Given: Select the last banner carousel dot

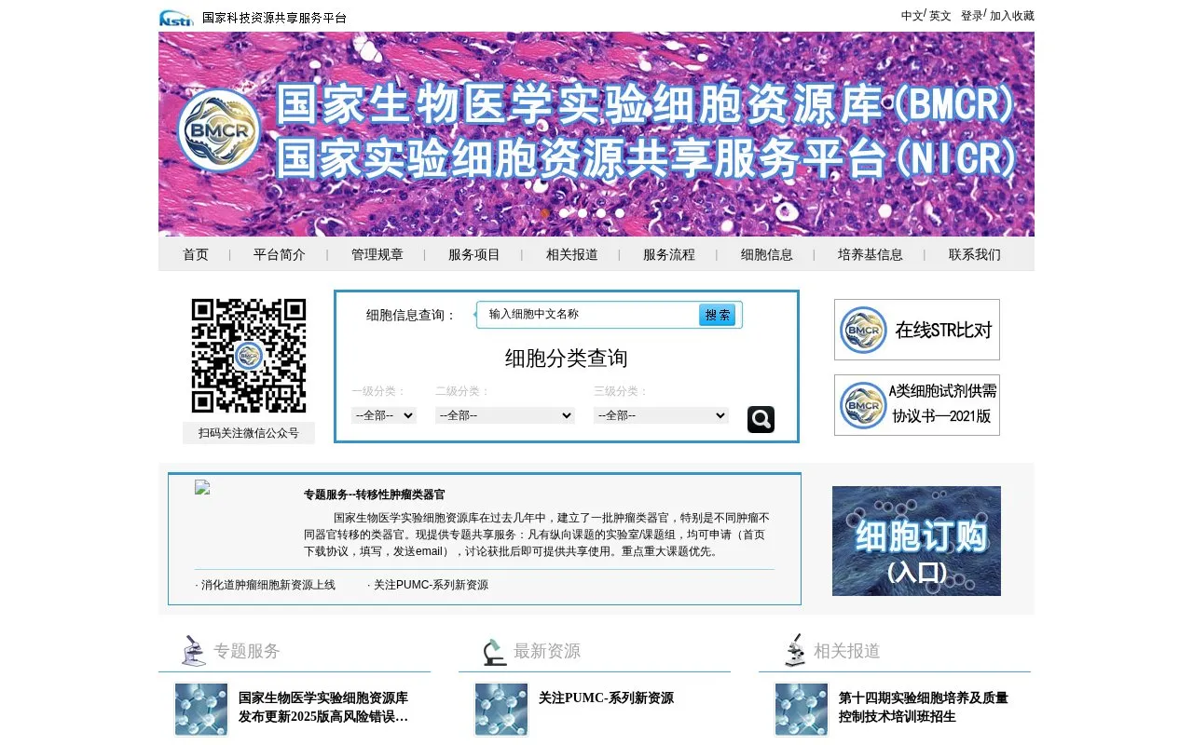Looking at the screenshot, I should tap(620, 213).
